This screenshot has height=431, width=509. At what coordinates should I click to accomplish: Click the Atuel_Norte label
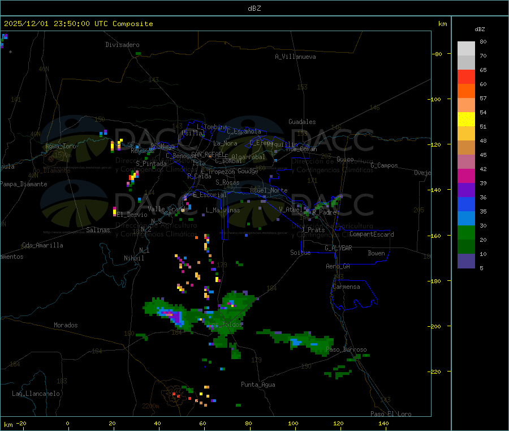pos(269,190)
